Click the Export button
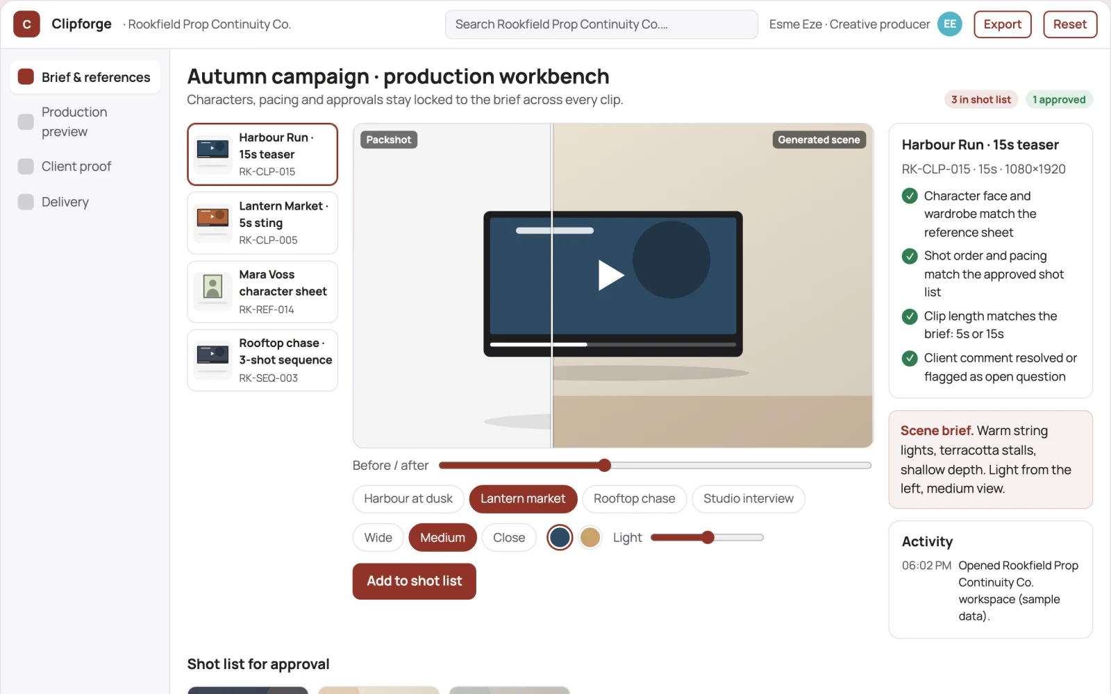The width and height of the screenshot is (1111, 694). tap(1002, 24)
